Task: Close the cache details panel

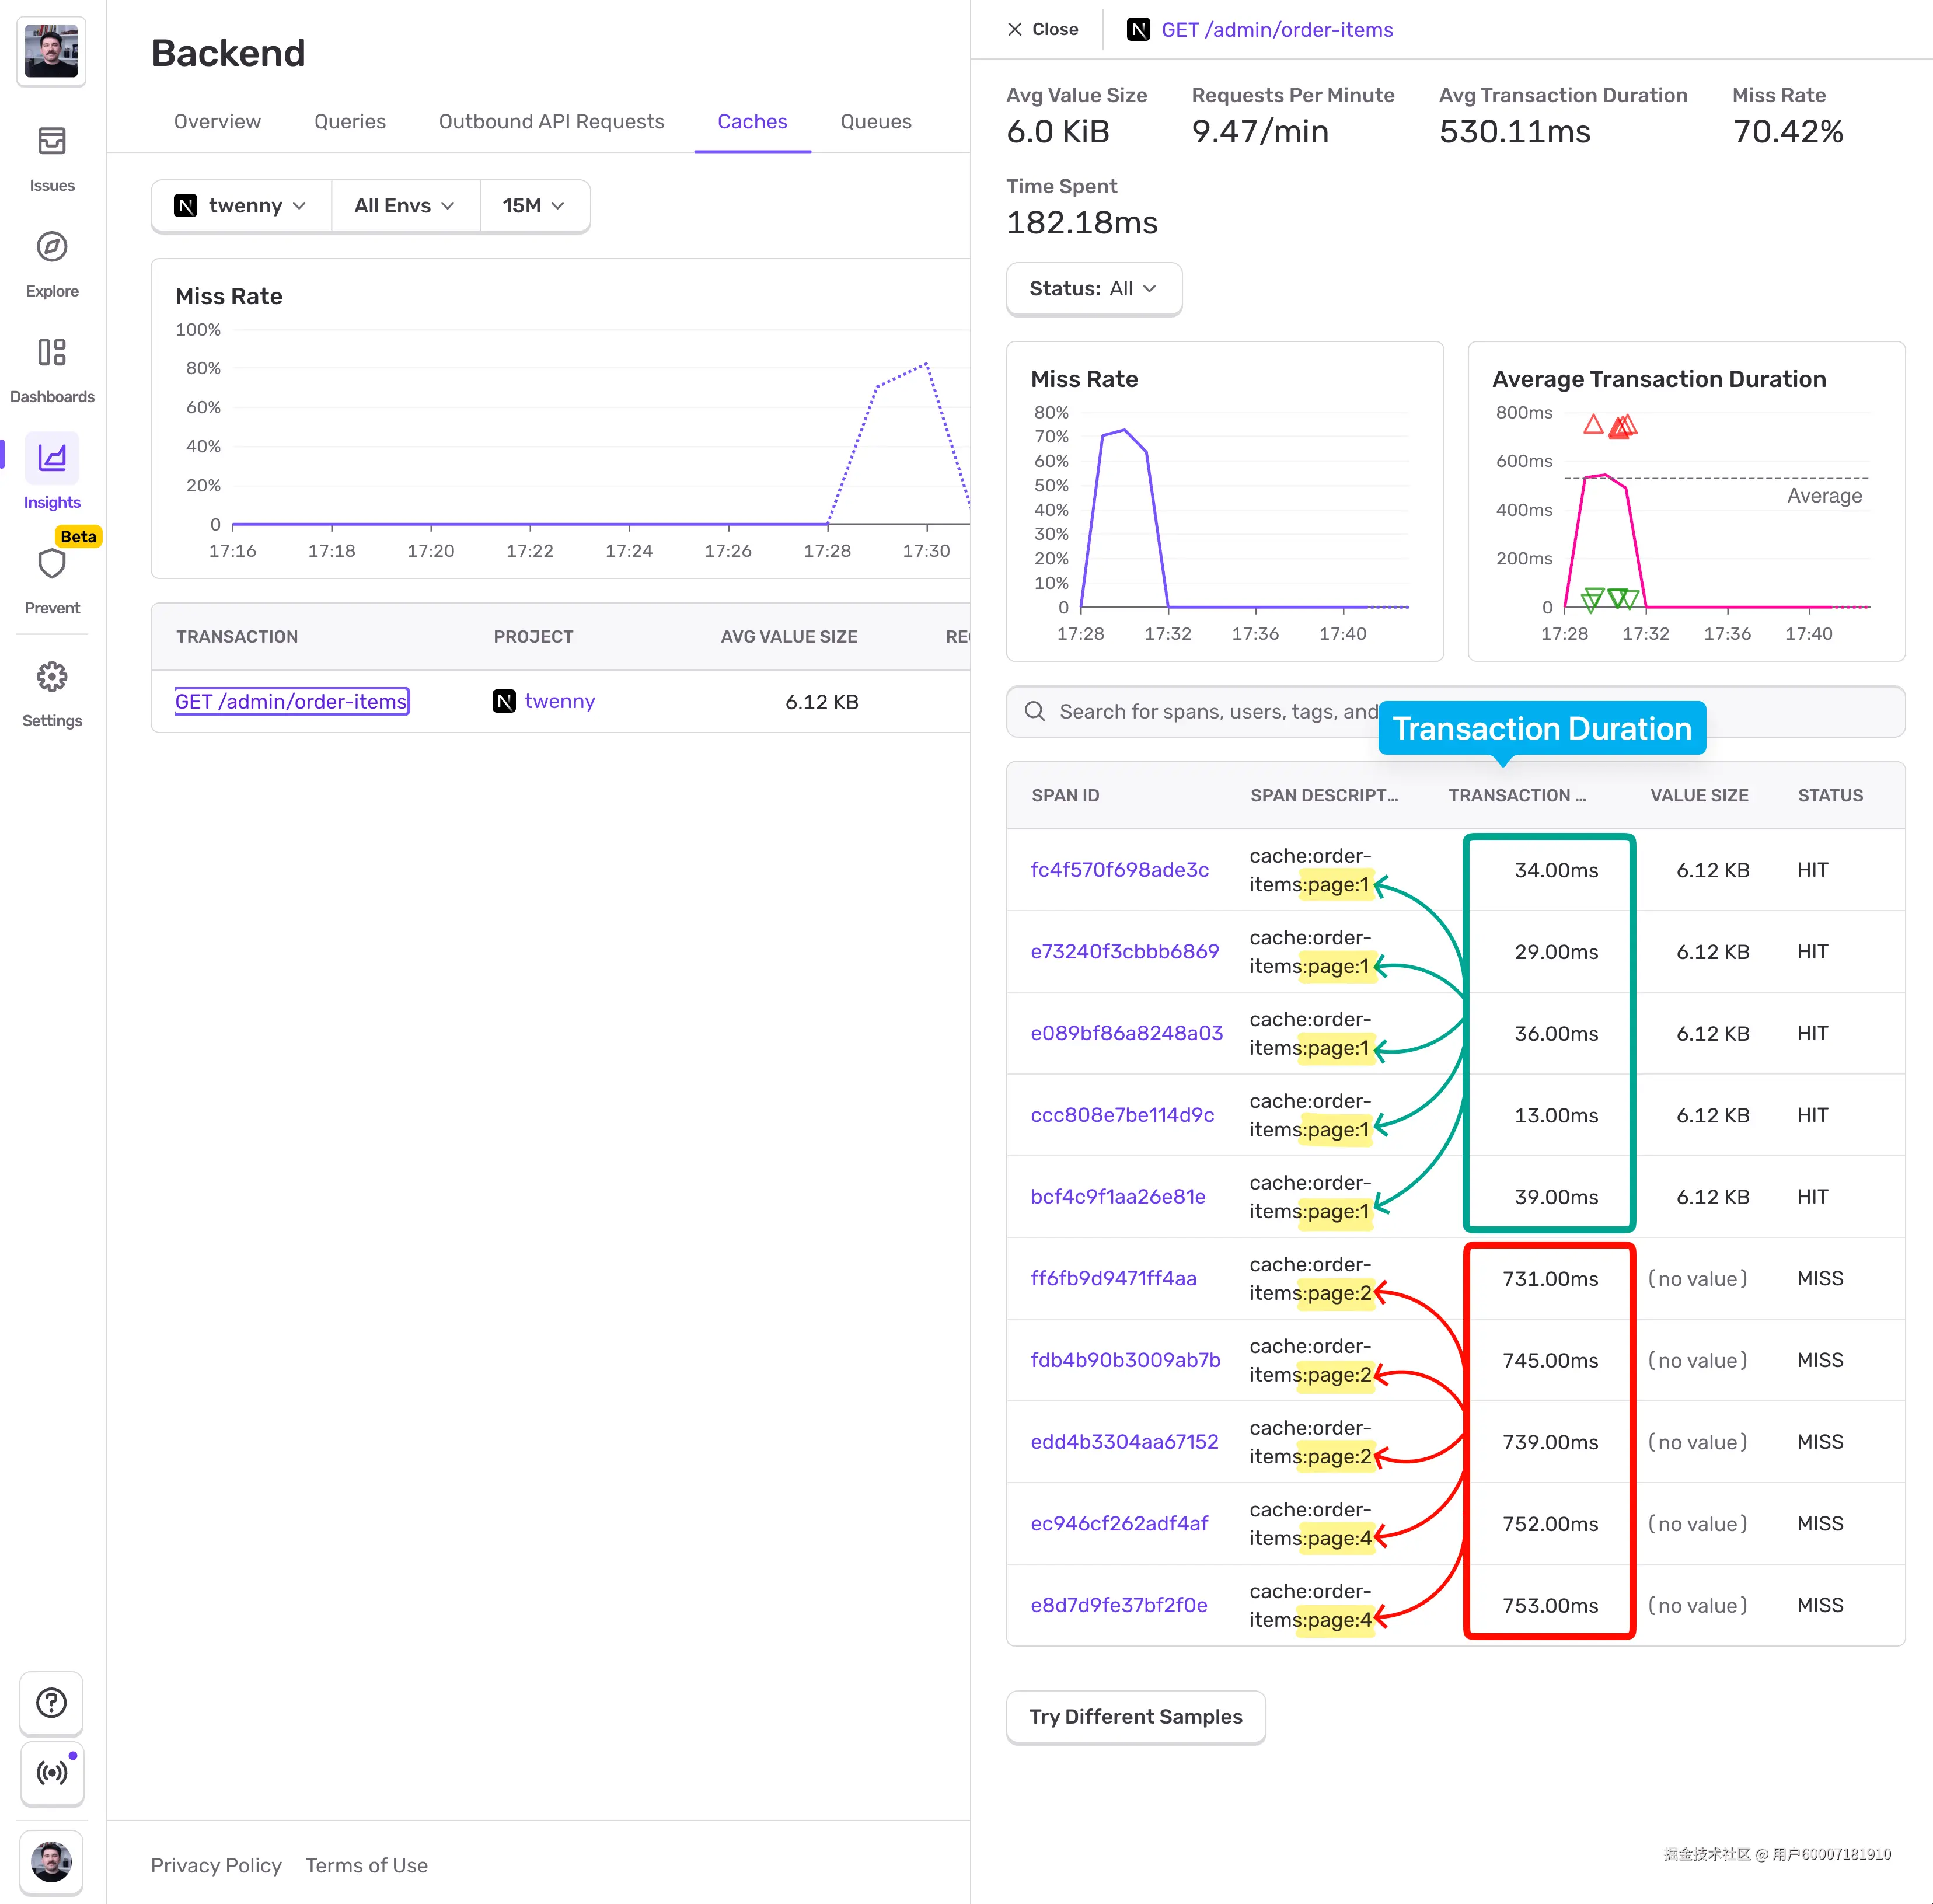Action: 1042,30
